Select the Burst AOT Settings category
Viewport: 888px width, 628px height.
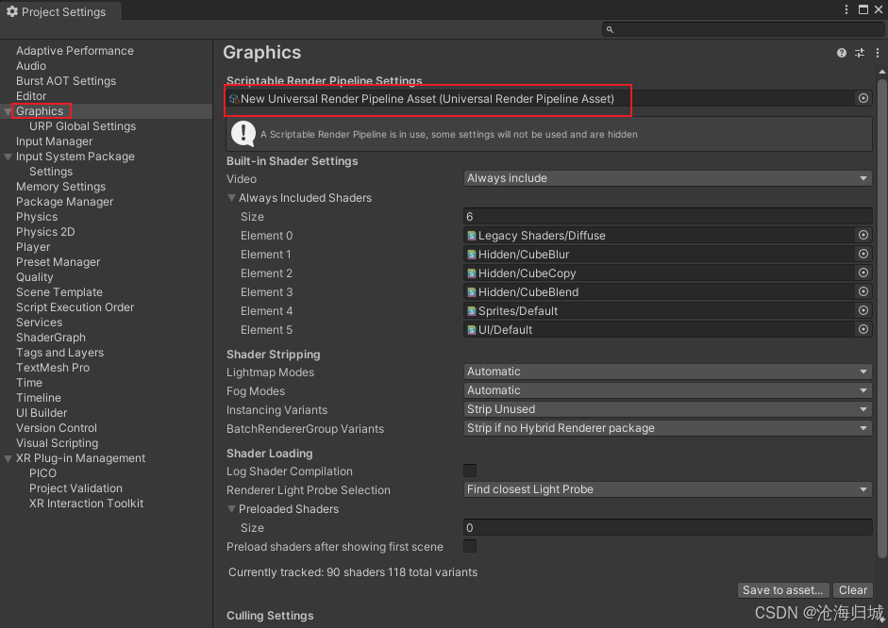pos(66,81)
